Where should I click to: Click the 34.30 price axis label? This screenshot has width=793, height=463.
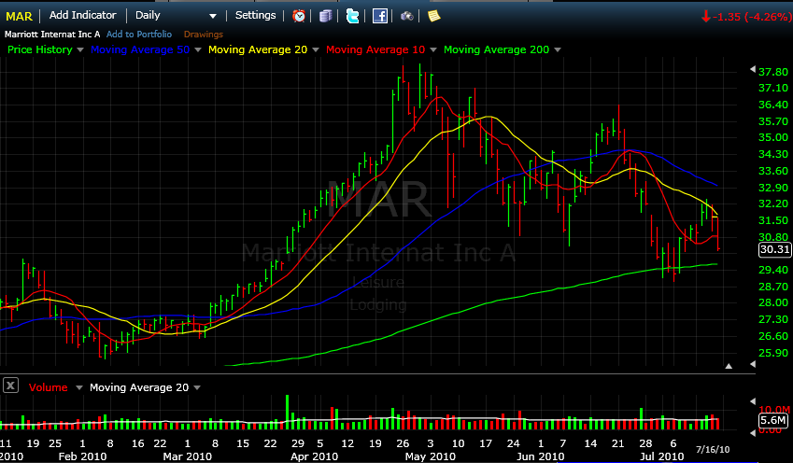coord(773,154)
